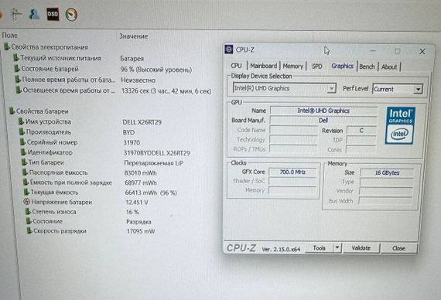Click icon next to 'Состояние батарей' row
Viewport: 441px width, 300px height.
[17, 68]
